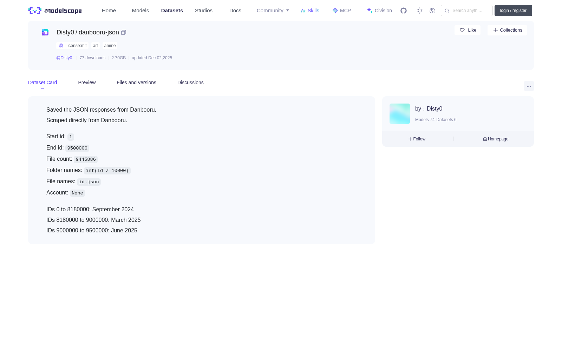
Task: Open the ModelScope logo homepage
Action: tap(55, 11)
